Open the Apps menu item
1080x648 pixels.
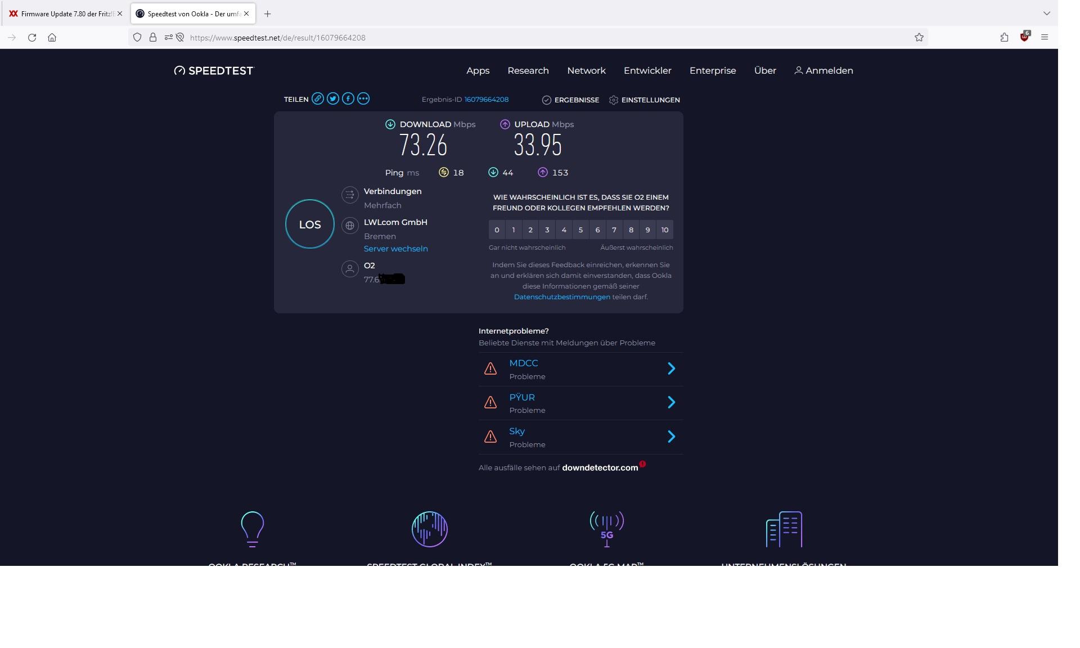tap(478, 70)
